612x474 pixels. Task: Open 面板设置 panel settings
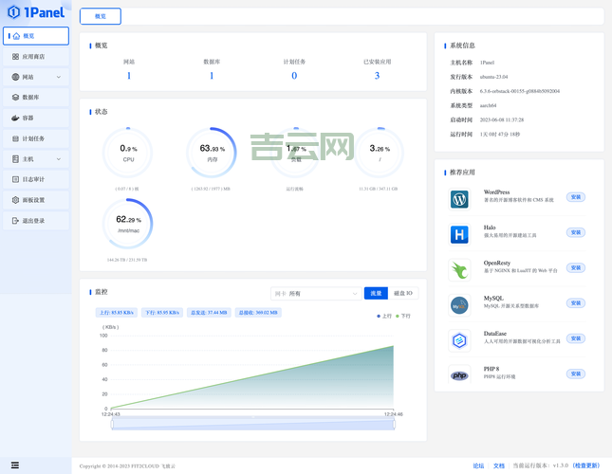click(35, 200)
